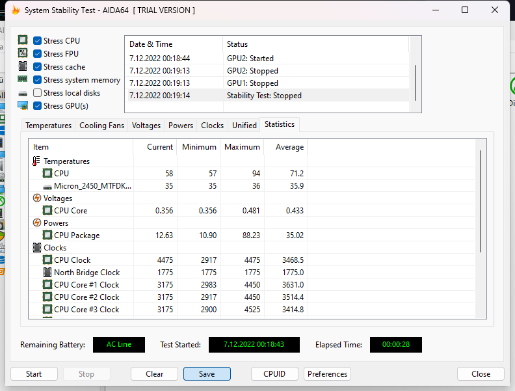This screenshot has height=391, width=515.
Task: Click the Maximum column header
Action: tap(243, 147)
